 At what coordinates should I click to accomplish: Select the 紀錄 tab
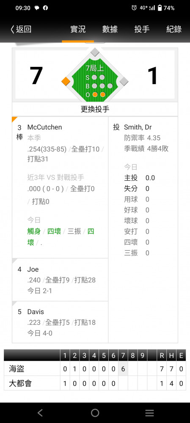[x=174, y=29]
